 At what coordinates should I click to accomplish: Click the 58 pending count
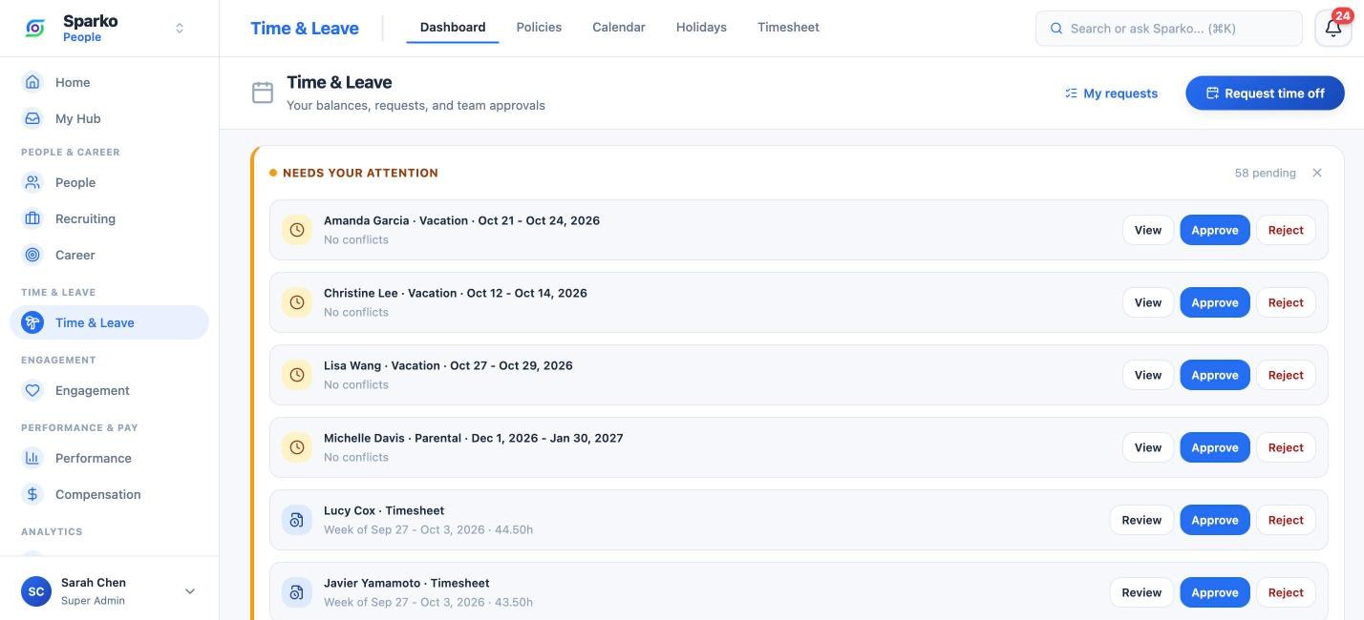point(1265,173)
